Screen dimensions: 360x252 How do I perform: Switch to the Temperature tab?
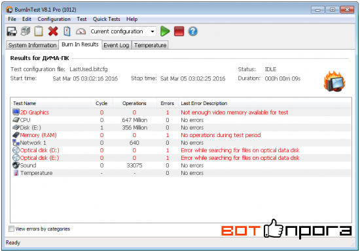click(x=150, y=45)
